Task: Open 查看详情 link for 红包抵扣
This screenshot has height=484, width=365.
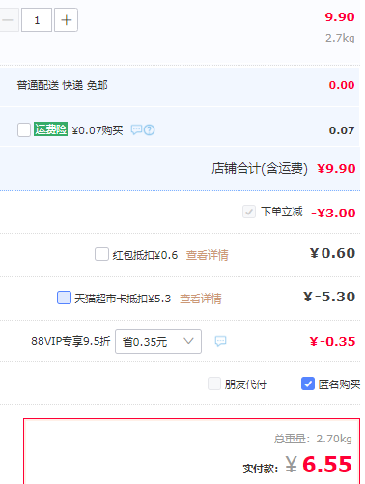Action: [x=208, y=255]
